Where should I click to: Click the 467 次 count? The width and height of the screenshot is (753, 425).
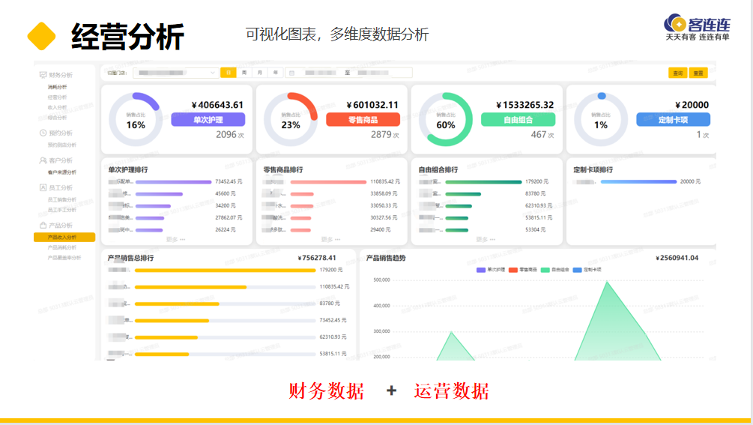pyautogui.click(x=542, y=135)
